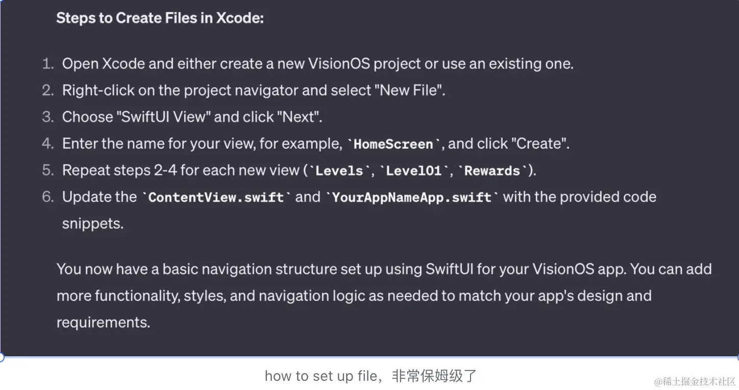Click the bottom-right image selection handle
Screen dimensions: 739x390
point(737,357)
